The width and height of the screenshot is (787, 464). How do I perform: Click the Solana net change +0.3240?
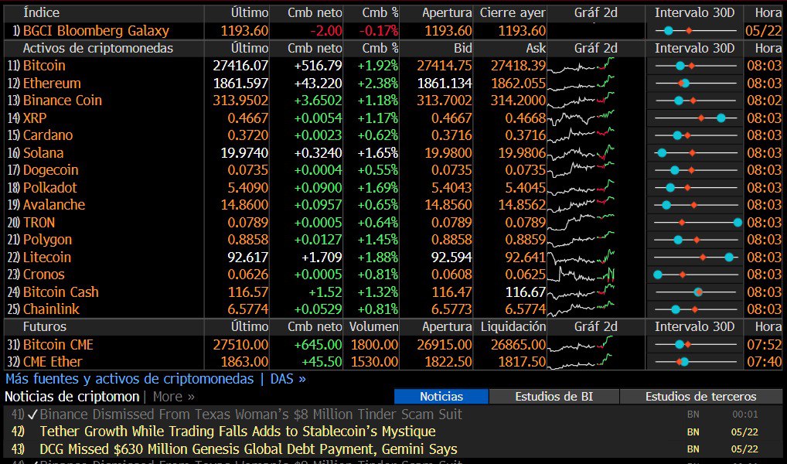(x=318, y=152)
